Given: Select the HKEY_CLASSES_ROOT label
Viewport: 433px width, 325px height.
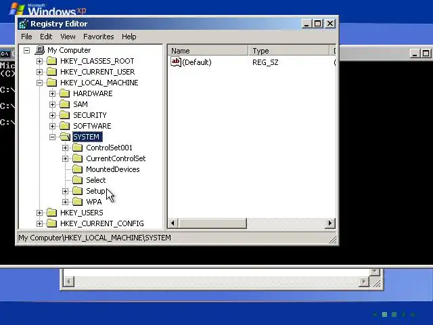Looking at the screenshot, I should coord(97,61).
